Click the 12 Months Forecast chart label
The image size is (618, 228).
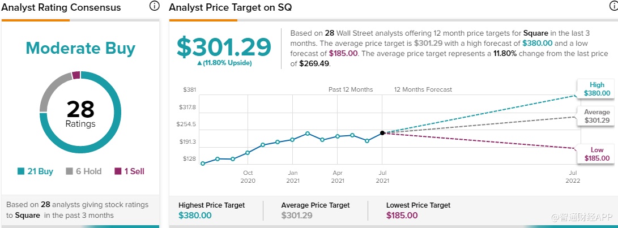(x=423, y=89)
